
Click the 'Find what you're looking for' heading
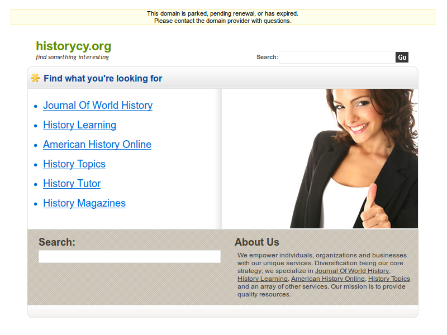click(x=103, y=78)
